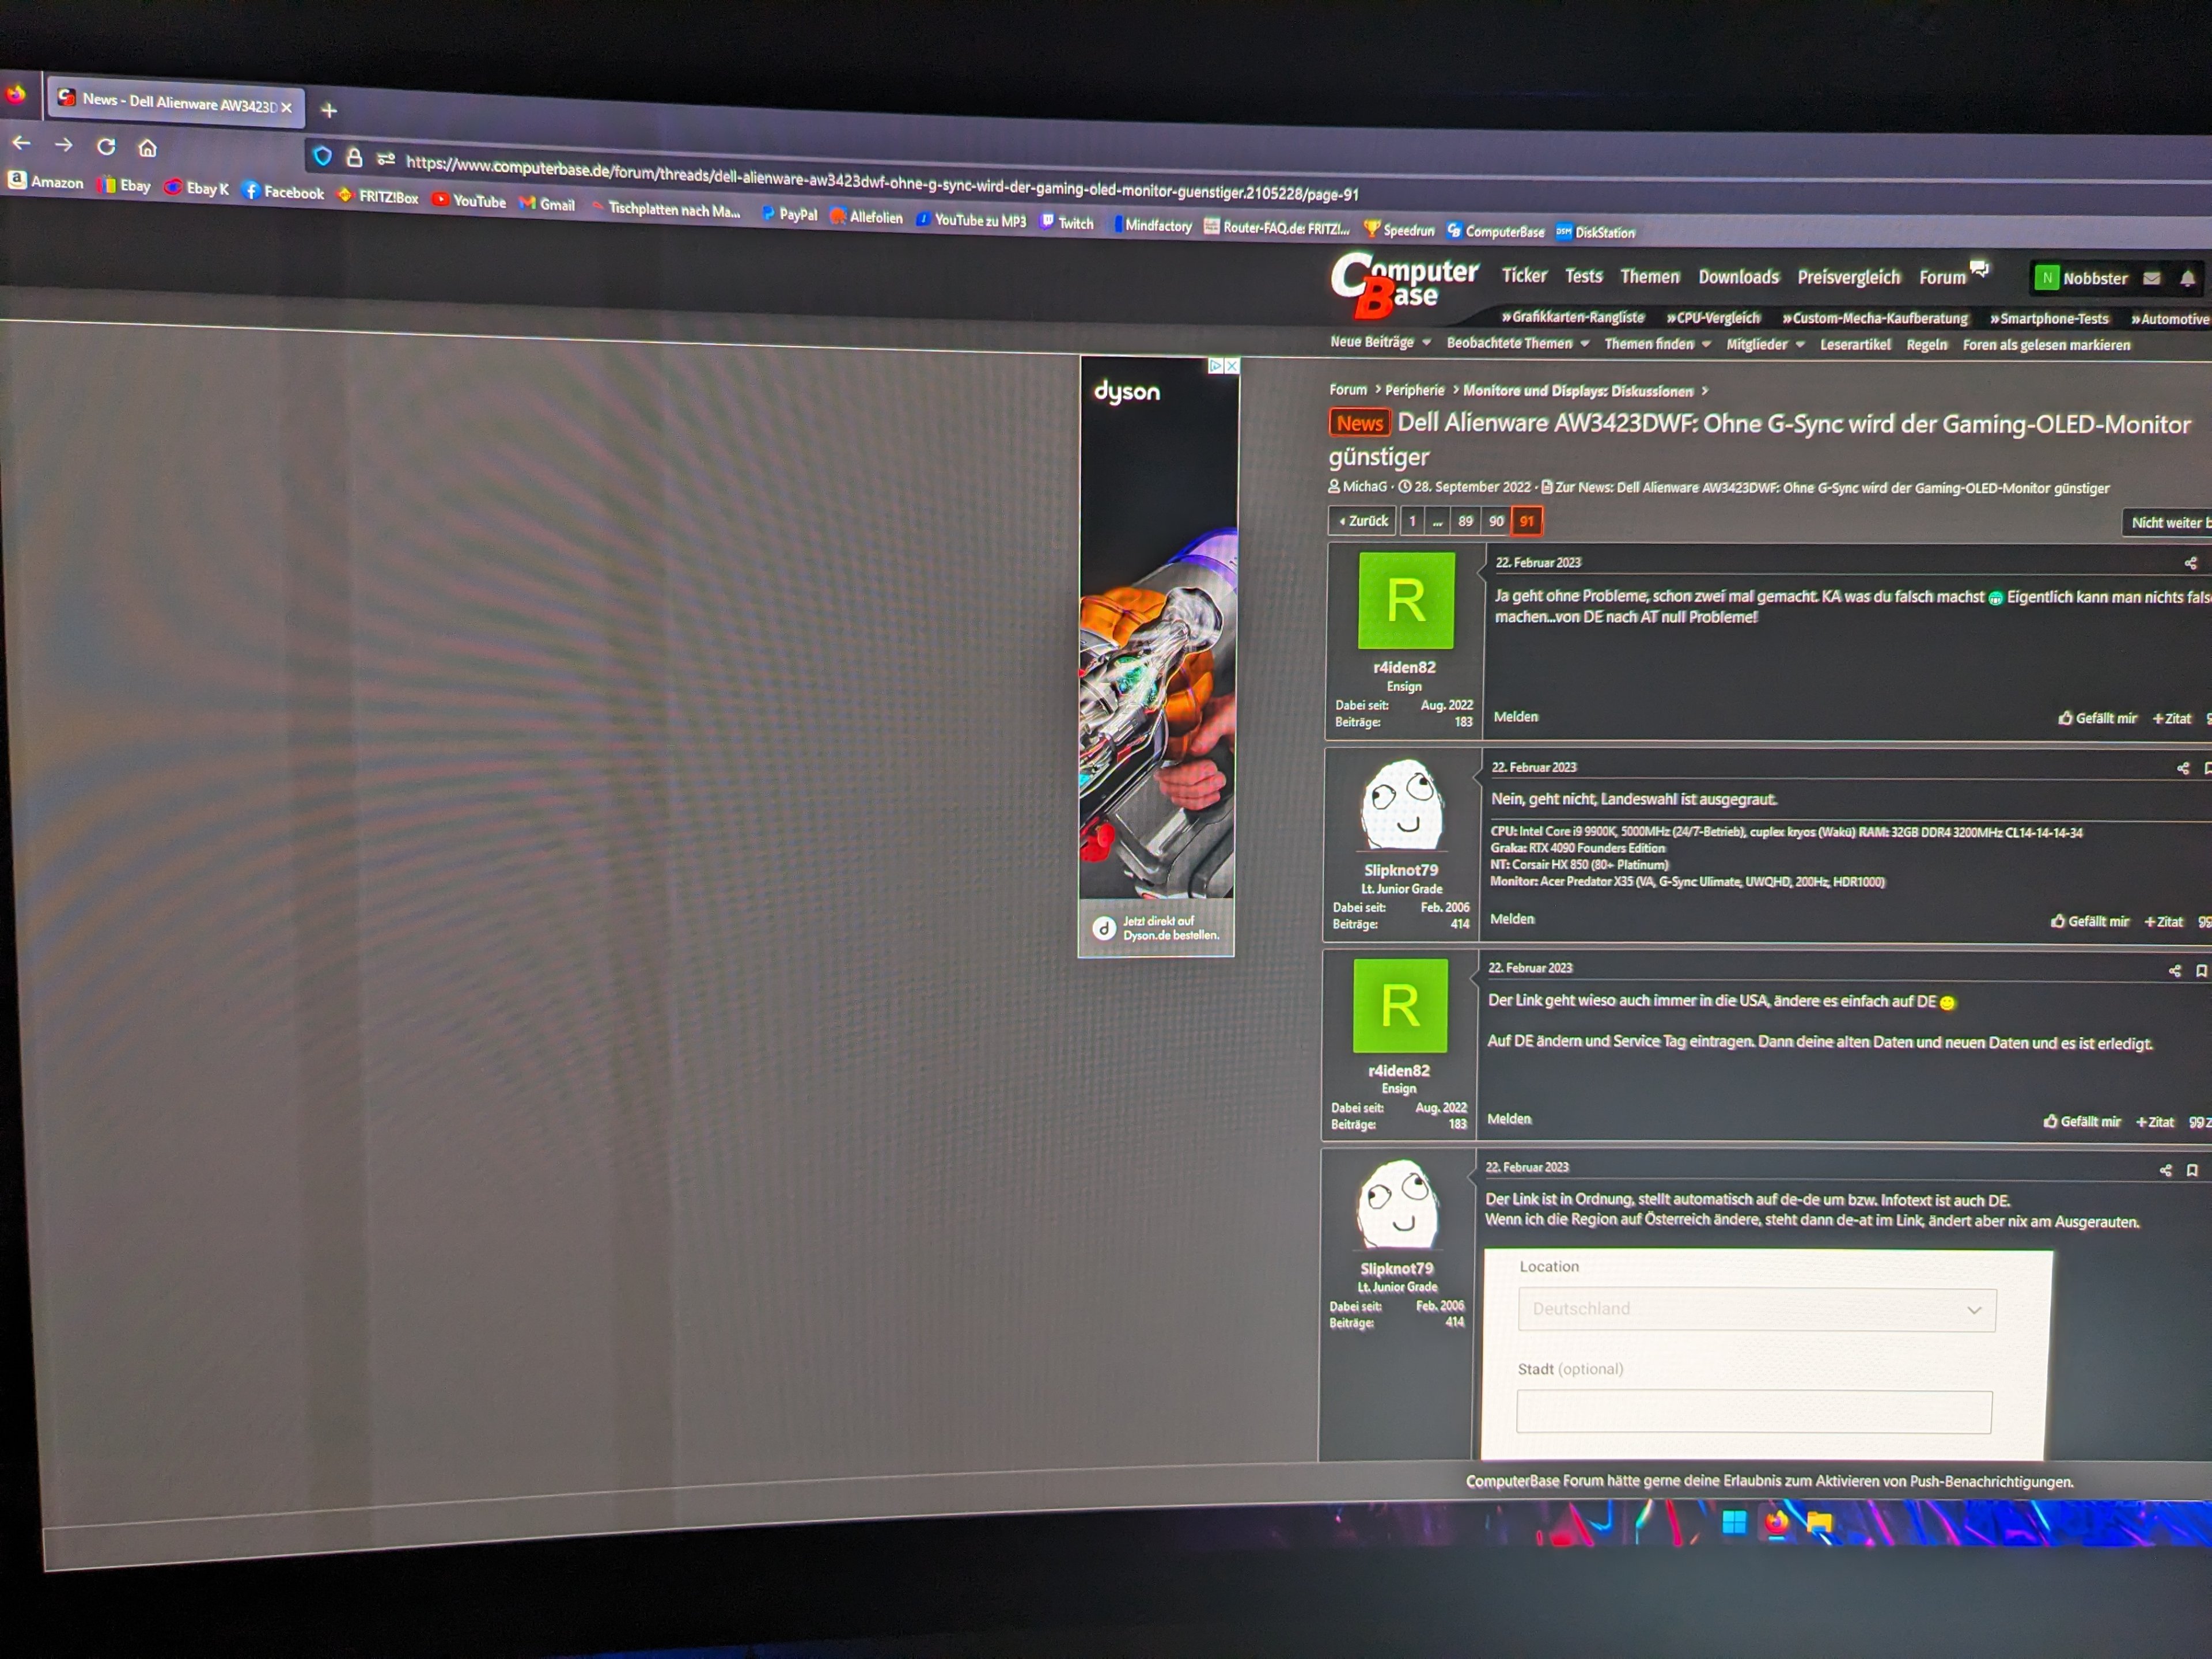The image size is (2212, 1659).
Task: Open the messages envelope icon
Action: click(2152, 279)
